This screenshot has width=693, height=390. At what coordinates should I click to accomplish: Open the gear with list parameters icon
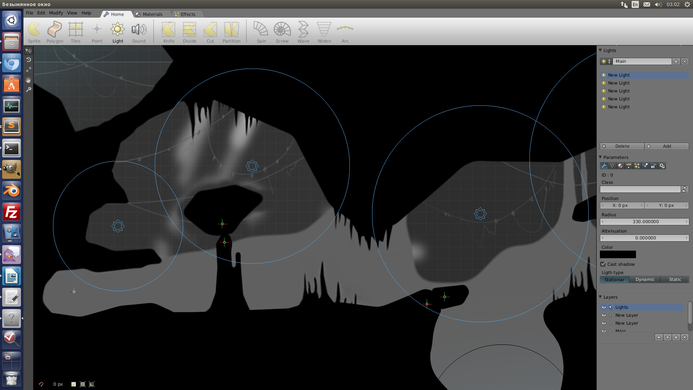[x=662, y=166]
